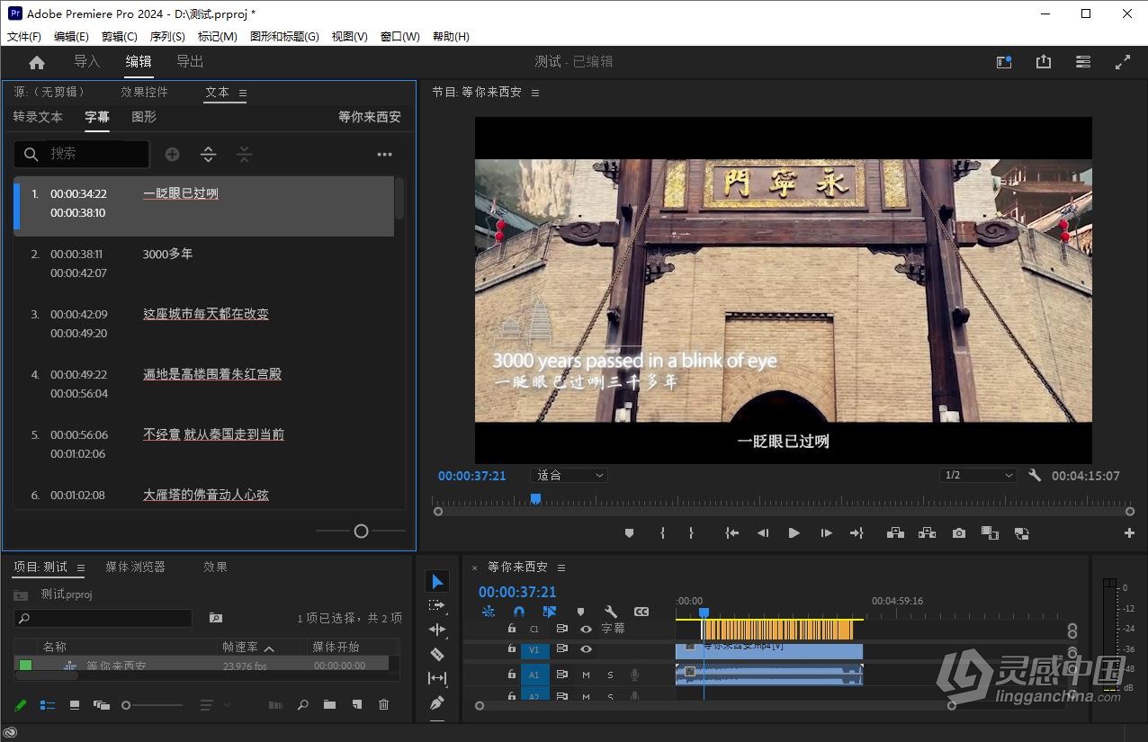Open Project panel menu next to 项目: 测试
The height and width of the screenshot is (742, 1148).
tap(81, 568)
